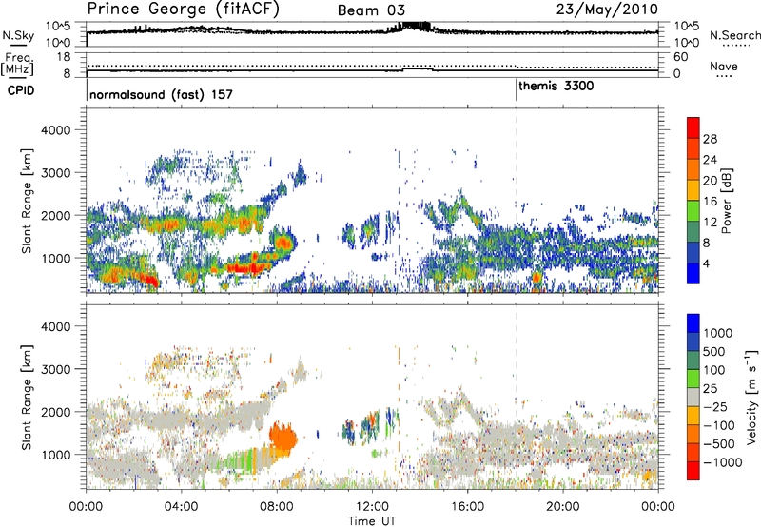Click the bright blue bottom swatch in the power colorbar
The width and height of the screenshot is (761, 527).
[x=693, y=274]
